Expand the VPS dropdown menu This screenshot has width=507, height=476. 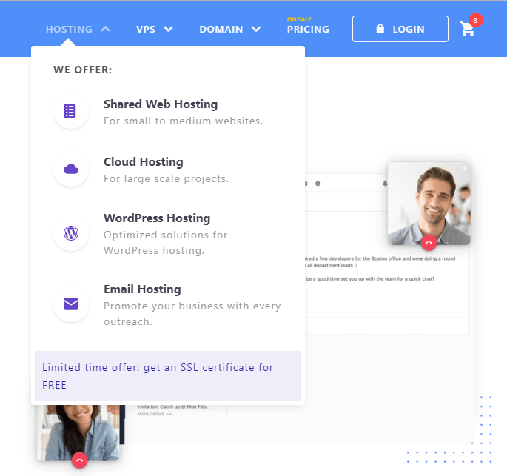(x=155, y=30)
